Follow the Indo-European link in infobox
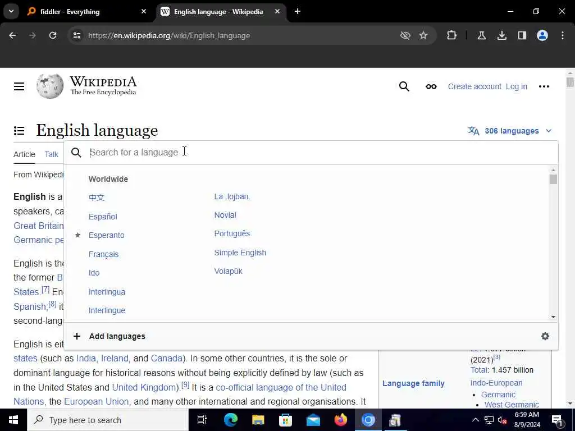The image size is (575, 431). tap(496, 383)
